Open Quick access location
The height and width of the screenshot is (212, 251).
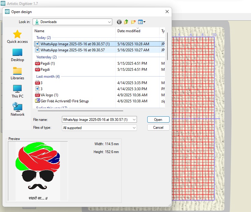pos(17,37)
